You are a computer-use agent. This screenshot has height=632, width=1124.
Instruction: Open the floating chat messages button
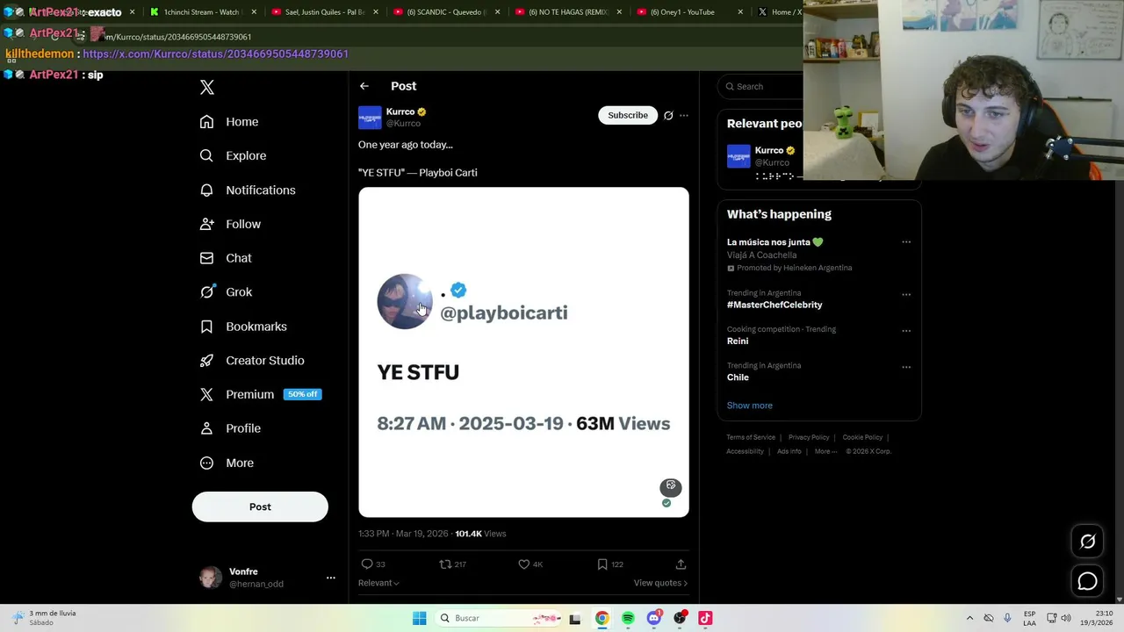tap(1087, 581)
